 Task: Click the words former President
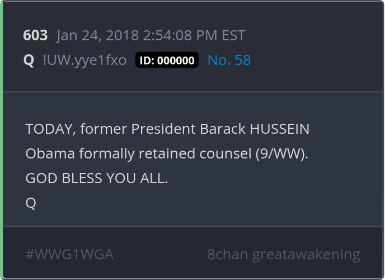click(137, 129)
